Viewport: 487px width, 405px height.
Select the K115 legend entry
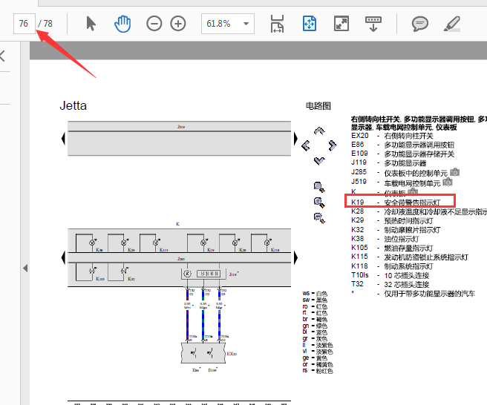click(410, 257)
